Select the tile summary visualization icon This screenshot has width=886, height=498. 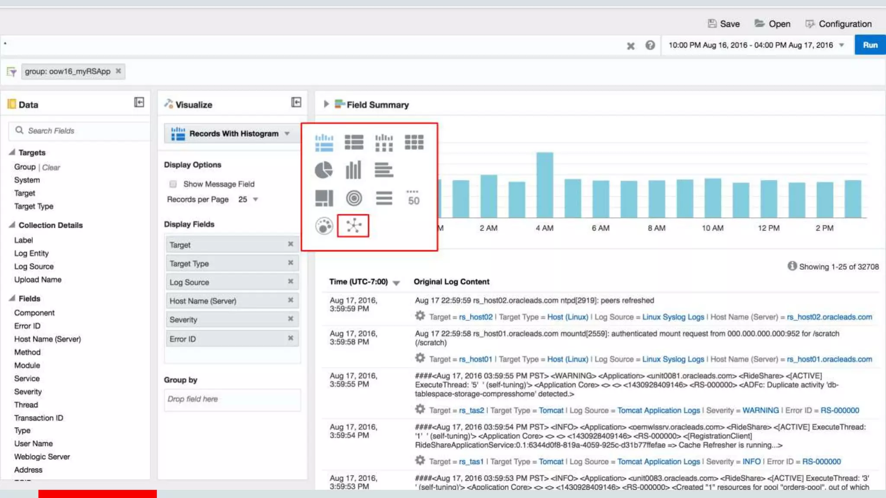pos(414,198)
